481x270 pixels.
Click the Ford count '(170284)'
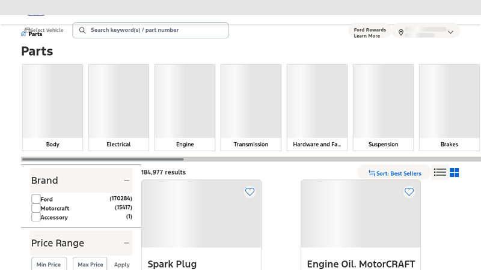tap(121, 199)
